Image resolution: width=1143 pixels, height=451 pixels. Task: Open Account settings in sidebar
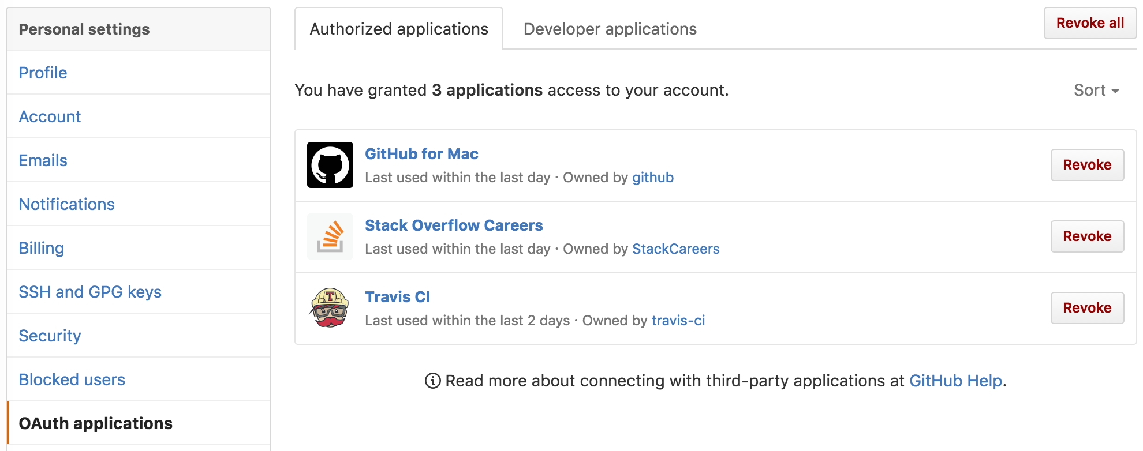pos(139,116)
